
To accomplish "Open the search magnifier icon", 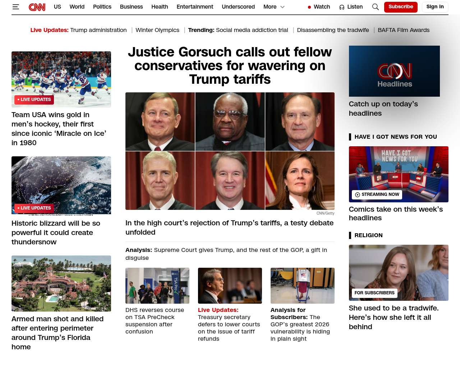I will (x=376, y=7).
